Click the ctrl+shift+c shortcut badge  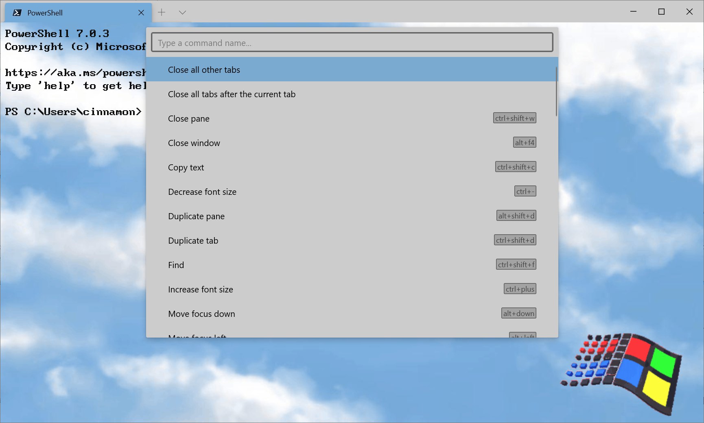click(x=516, y=167)
